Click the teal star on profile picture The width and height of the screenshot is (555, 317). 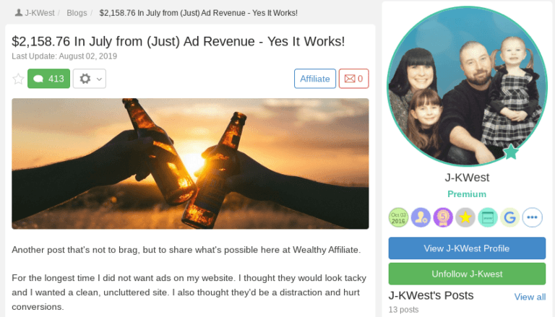[511, 152]
